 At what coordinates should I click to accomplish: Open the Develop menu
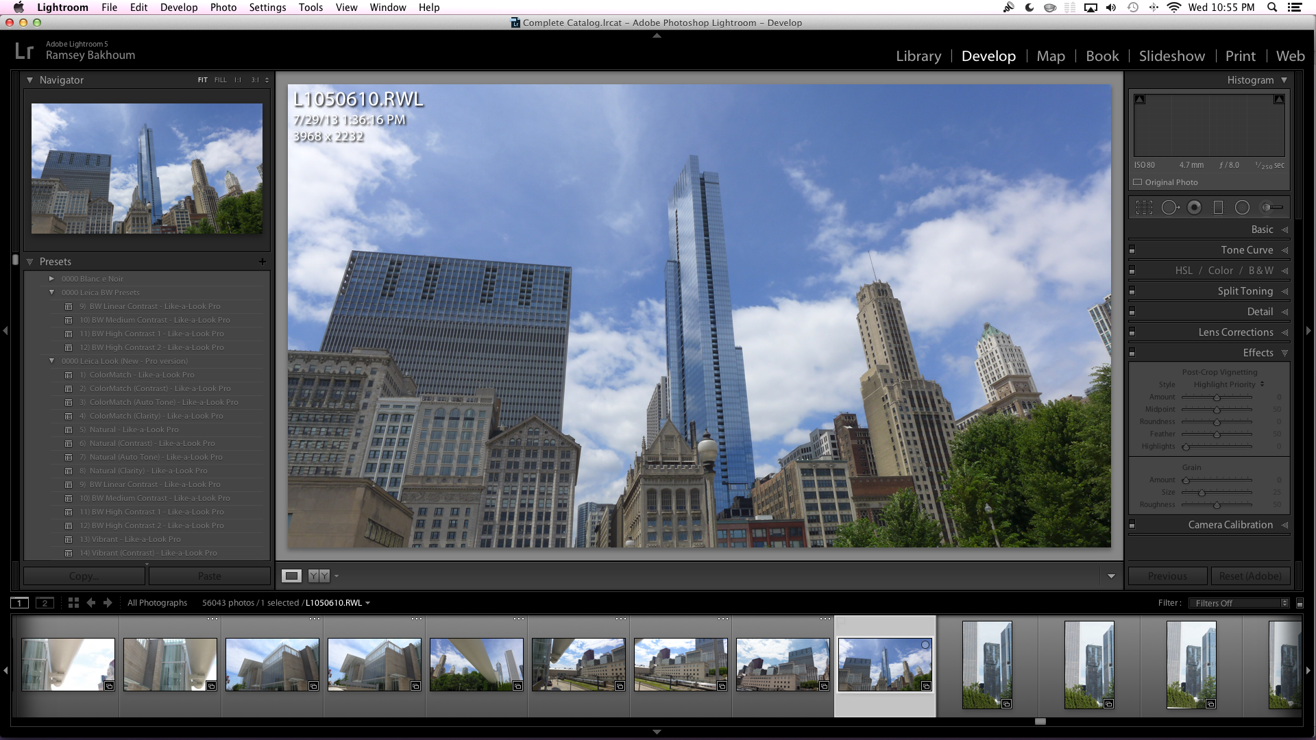(x=179, y=8)
